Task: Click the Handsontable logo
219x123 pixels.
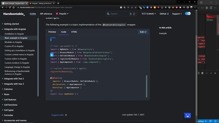Action: (14, 14)
